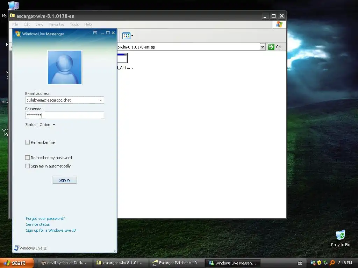Open the yellow security shield tray icon
This screenshot has height=268, width=358.
[x=319, y=263]
